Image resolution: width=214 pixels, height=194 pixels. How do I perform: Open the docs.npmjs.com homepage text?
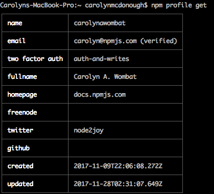tap(100, 95)
